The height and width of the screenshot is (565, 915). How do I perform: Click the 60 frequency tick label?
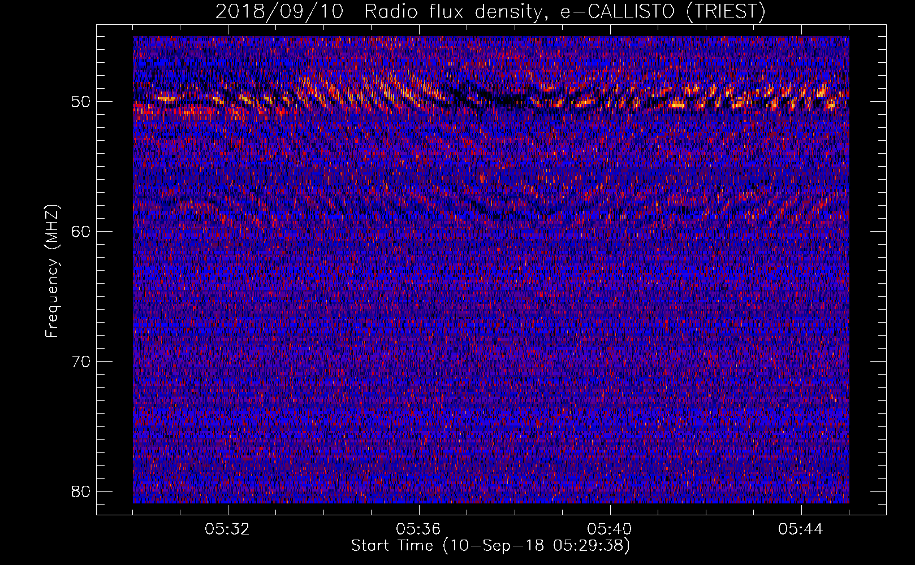pos(81,232)
